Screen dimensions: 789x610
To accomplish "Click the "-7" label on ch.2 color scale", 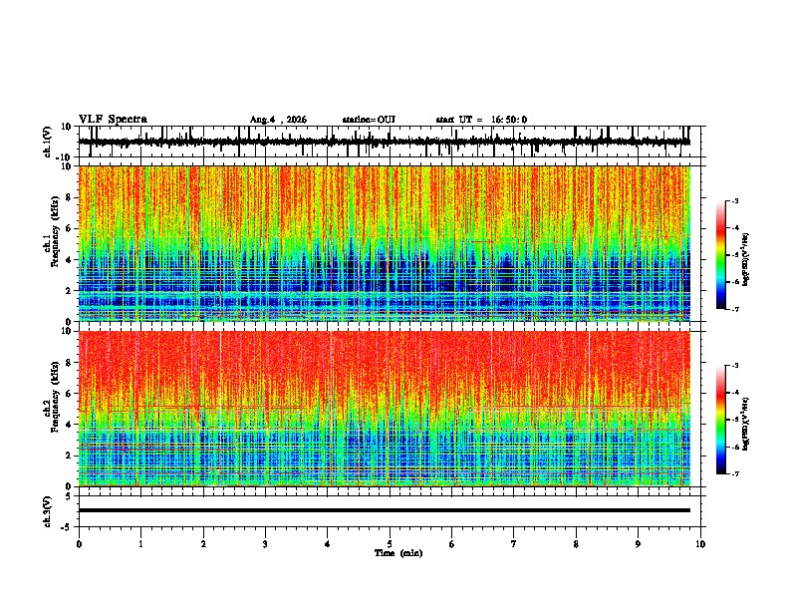I will 735,473.
